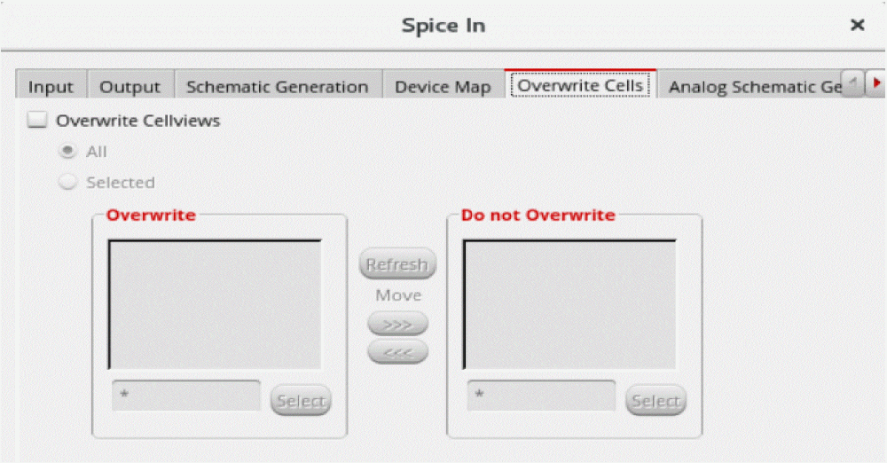This screenshot has height=463, width=887.
Task: Move cells right with >>> button
Action: (397, 325)
